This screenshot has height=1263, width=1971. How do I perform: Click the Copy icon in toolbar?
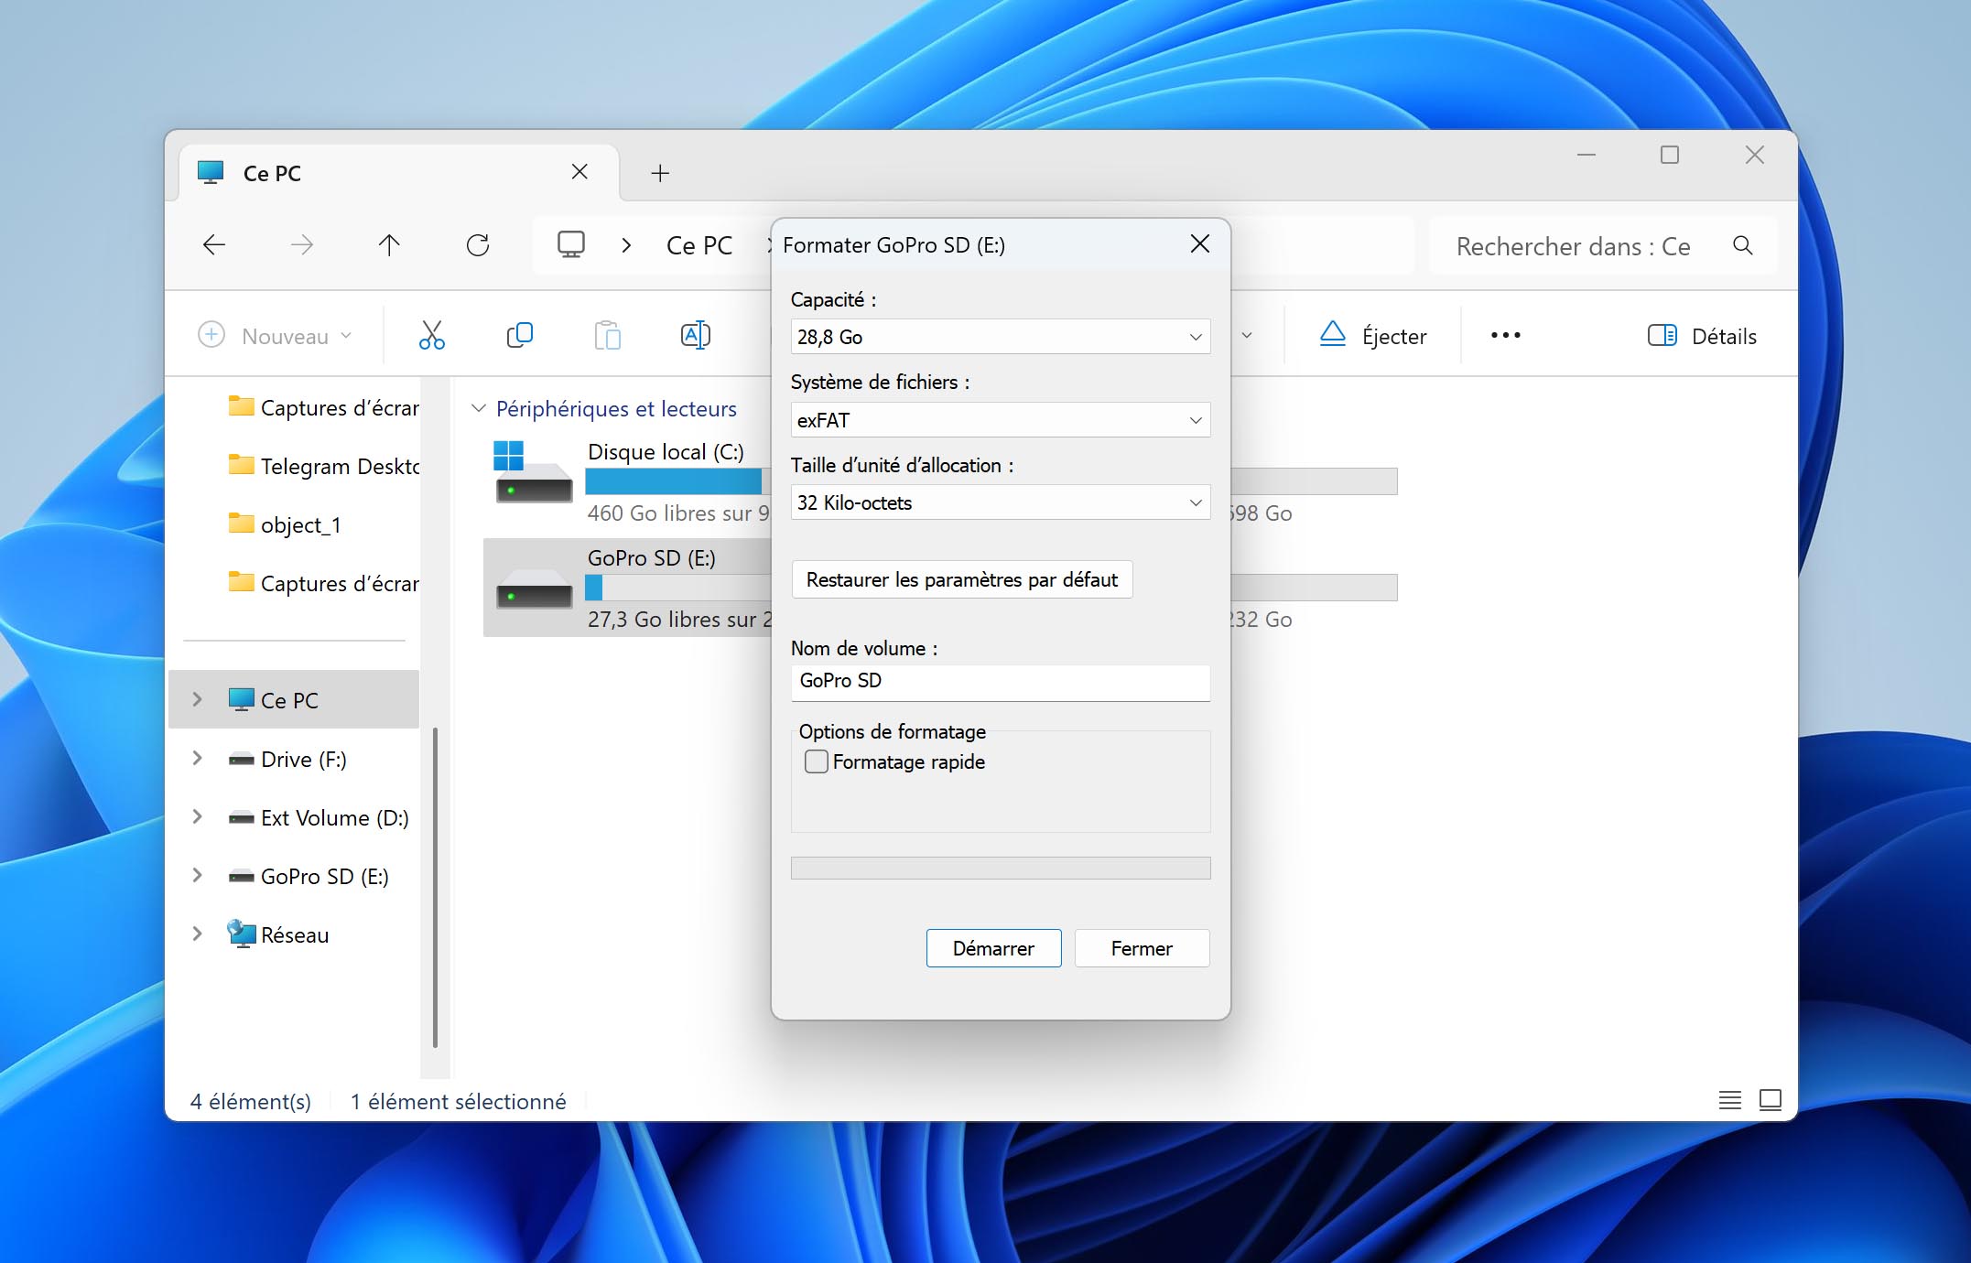[519, 336]
